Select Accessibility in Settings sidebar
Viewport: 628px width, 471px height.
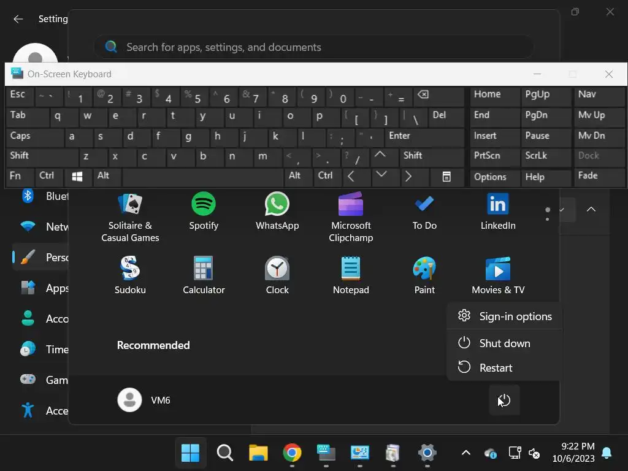coord(42,410)
